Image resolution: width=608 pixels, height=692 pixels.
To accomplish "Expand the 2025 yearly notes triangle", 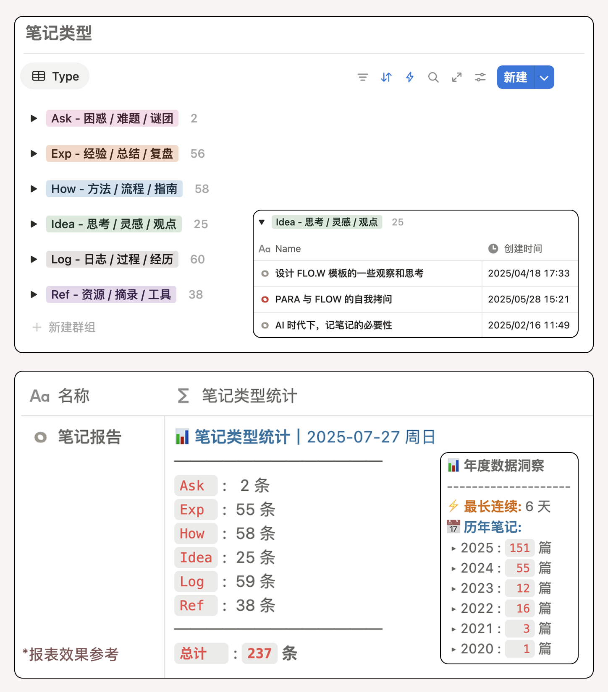I will click(453, 549).
